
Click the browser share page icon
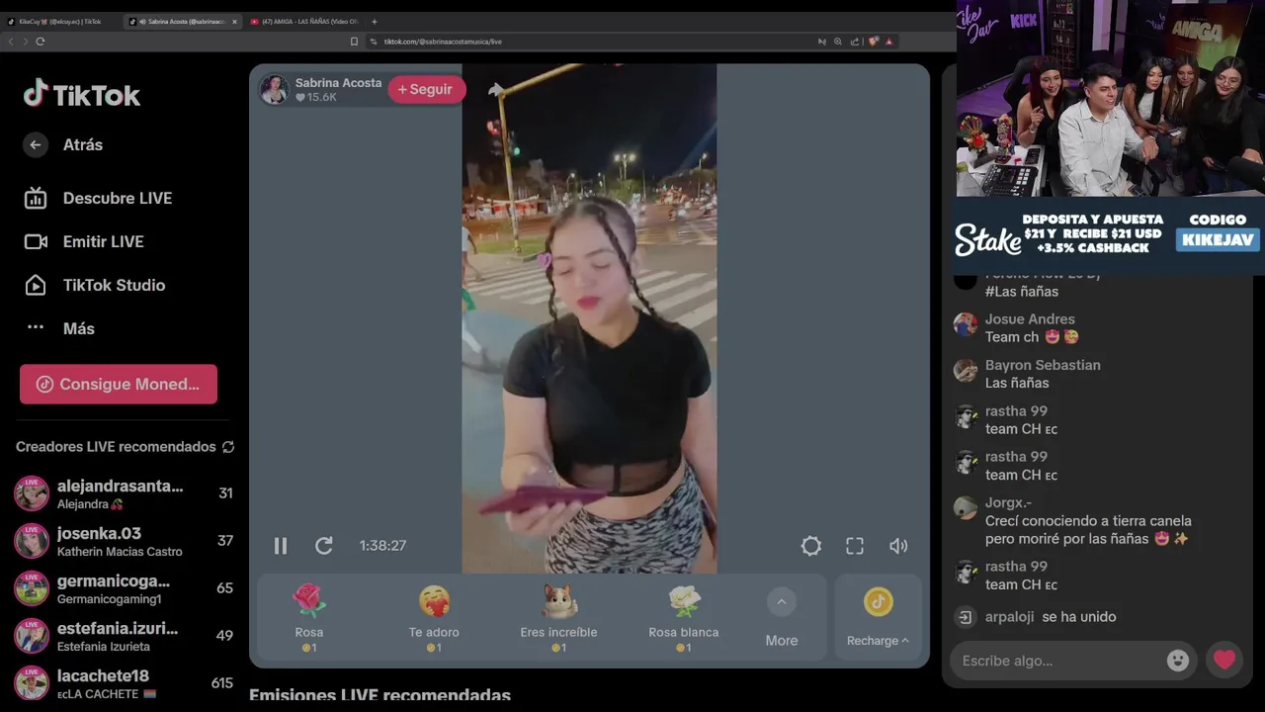click(853, 42)
